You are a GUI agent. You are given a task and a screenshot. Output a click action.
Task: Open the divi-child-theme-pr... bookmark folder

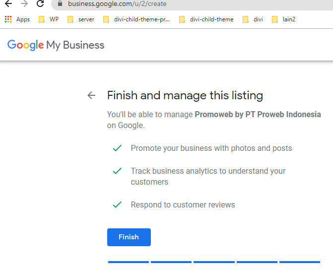pos(136,19)
